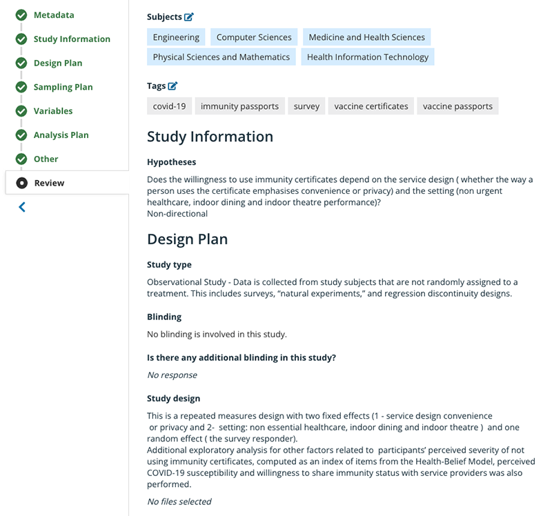The height and width of the screenshot is (516, 552).
Task: Click the edit icon next to Subjects
Action: point(189,17)
